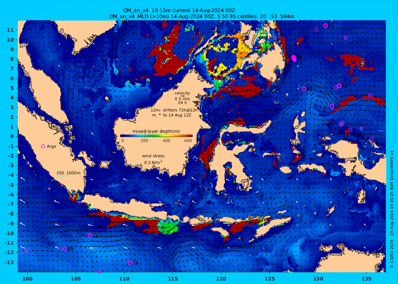
Task: Click the longitude axis label '115'
Action: [173, 279]
